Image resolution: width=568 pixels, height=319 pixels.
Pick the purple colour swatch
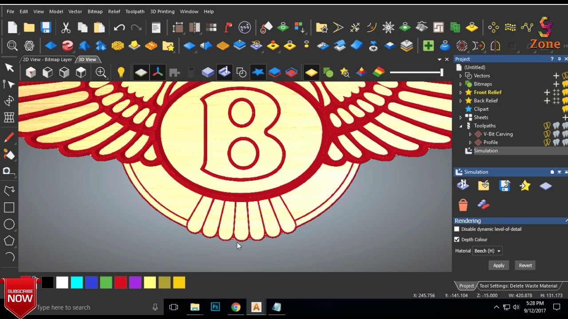pos(135,282)
